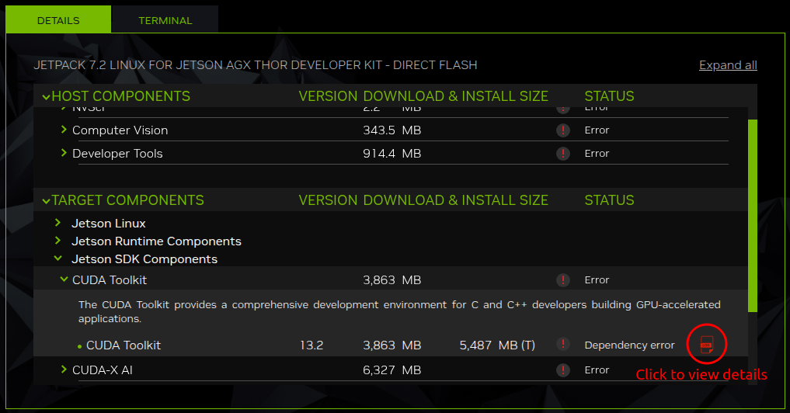Collapse Jetson SDK Components group
Screen dimensions: 790x413
[58, 259]
